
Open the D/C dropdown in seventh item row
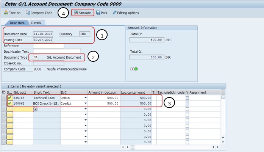click(x=86, y=131)
